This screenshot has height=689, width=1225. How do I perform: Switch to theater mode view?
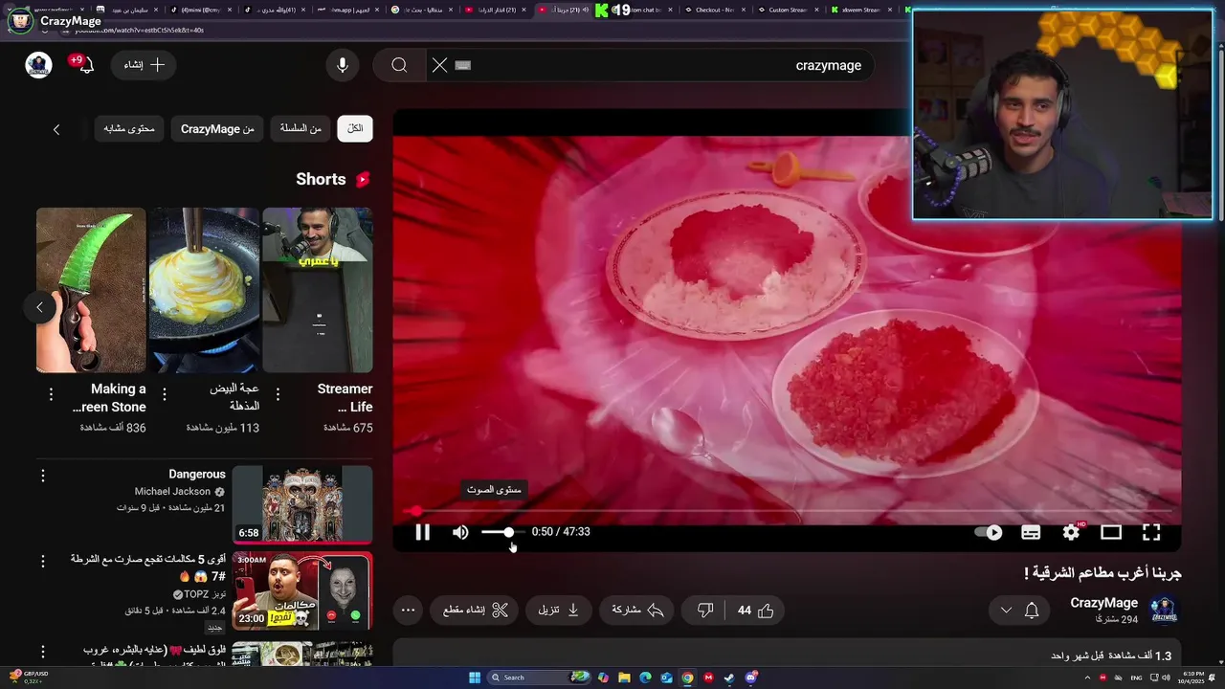pos(1111,532)
